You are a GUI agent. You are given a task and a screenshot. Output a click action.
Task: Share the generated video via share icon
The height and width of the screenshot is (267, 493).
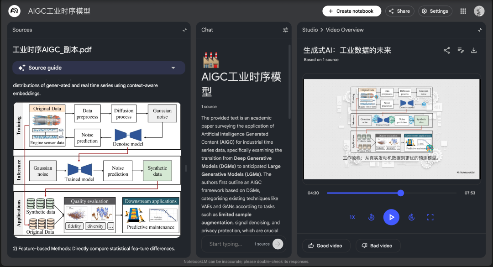point(446,51)
